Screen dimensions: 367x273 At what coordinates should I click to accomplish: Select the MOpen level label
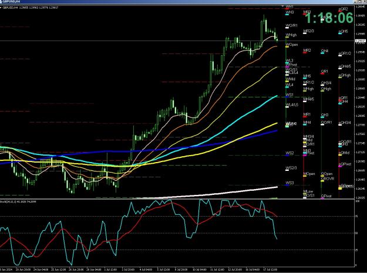pos(309,174)
